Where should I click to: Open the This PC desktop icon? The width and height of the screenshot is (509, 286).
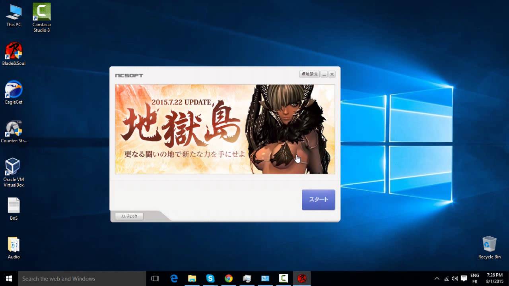click(x=14, y=15)
